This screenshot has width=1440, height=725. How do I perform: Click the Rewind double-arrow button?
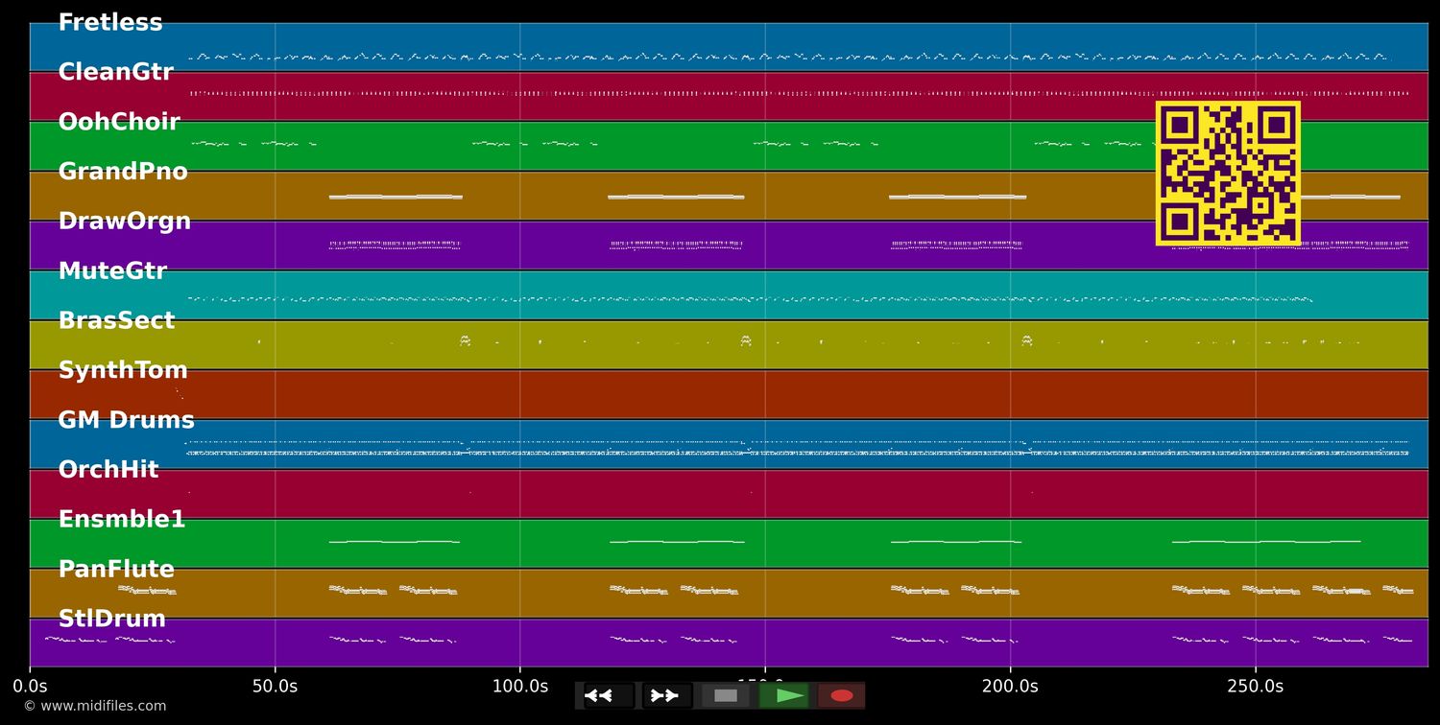tap(609, 695)
